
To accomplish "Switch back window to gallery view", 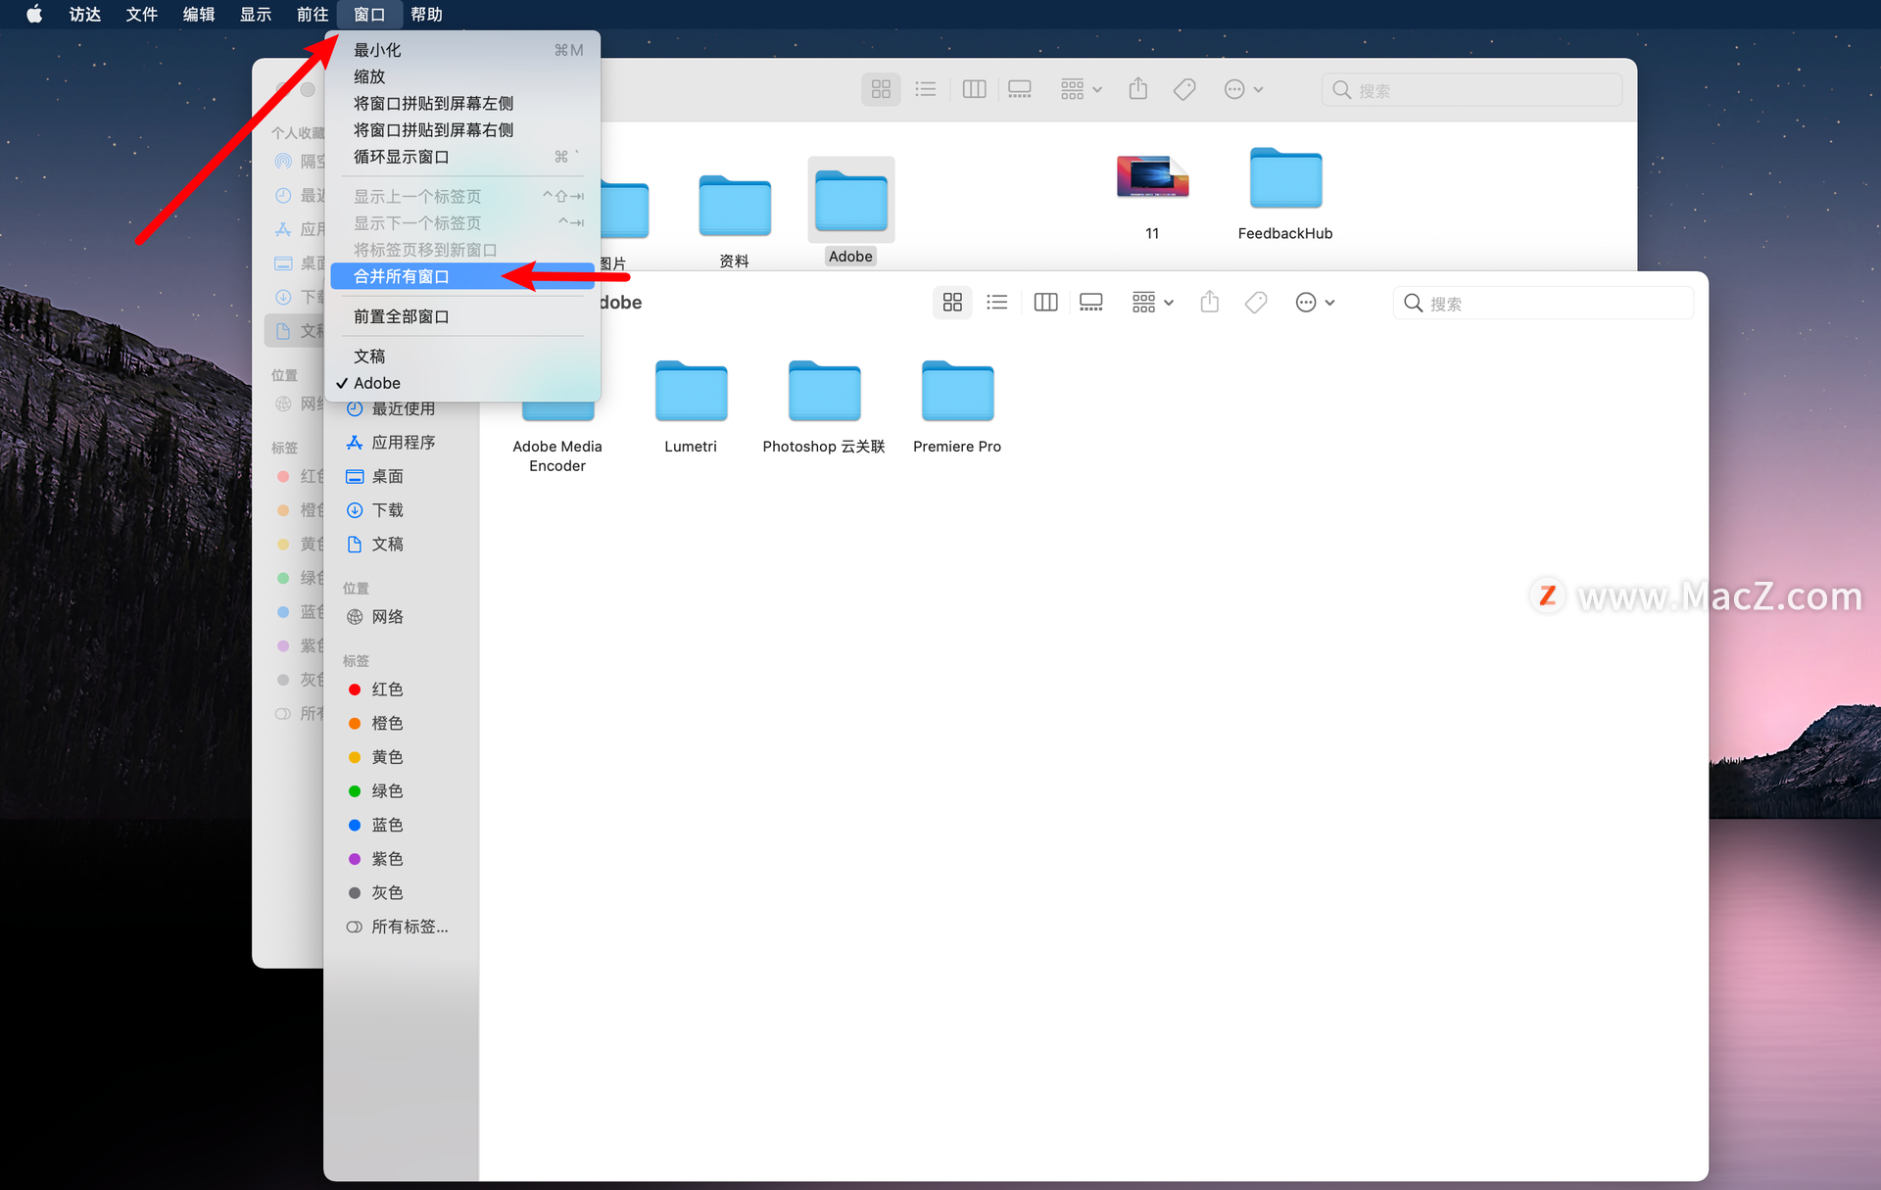I will click(1020, 89).
